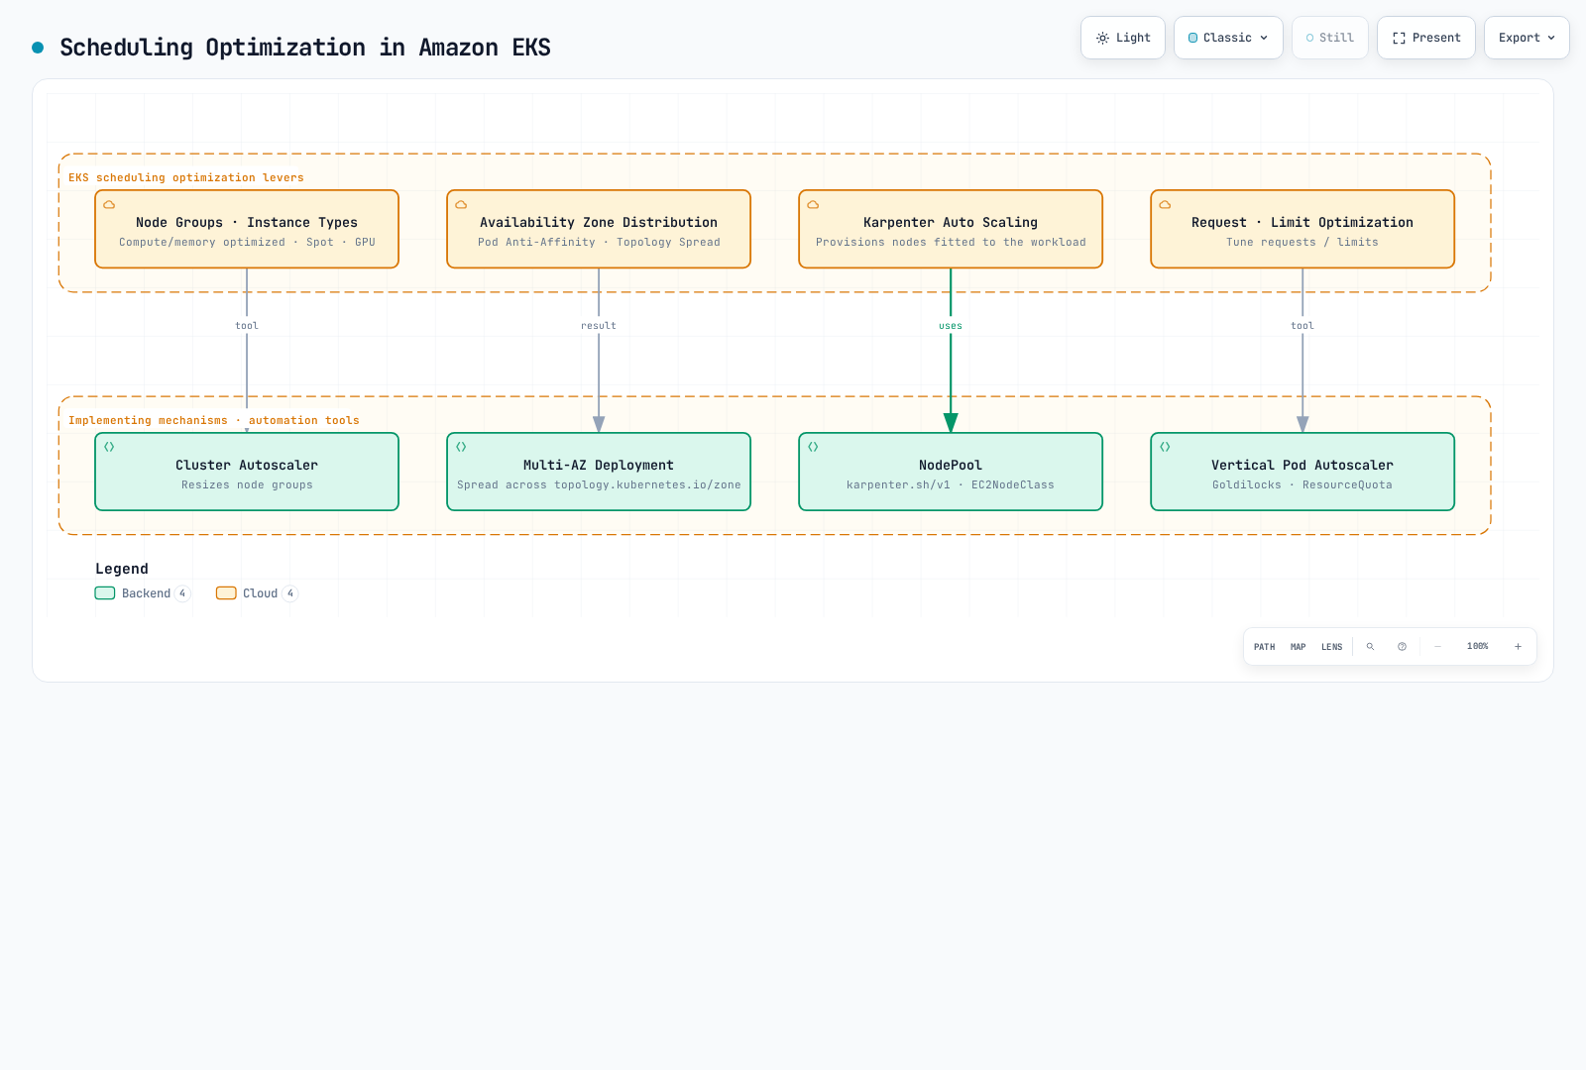Zoom in with the plus icon
This screenshot has width=1586, height=1070.
[x=1518, y=646]
